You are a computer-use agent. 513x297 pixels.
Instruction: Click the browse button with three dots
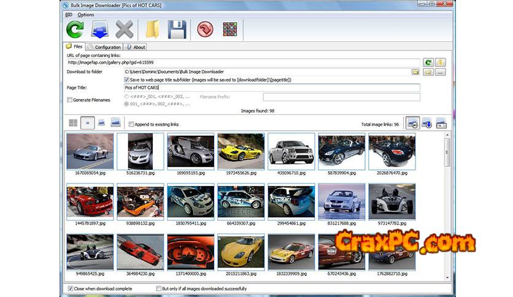click(x=440, y=72)
